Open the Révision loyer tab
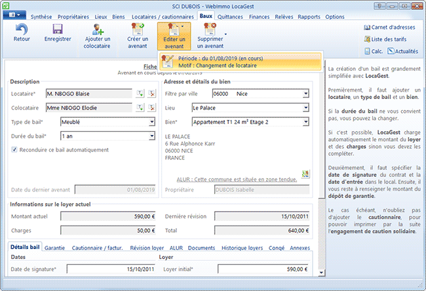The image size is (426, 291). 147,248
